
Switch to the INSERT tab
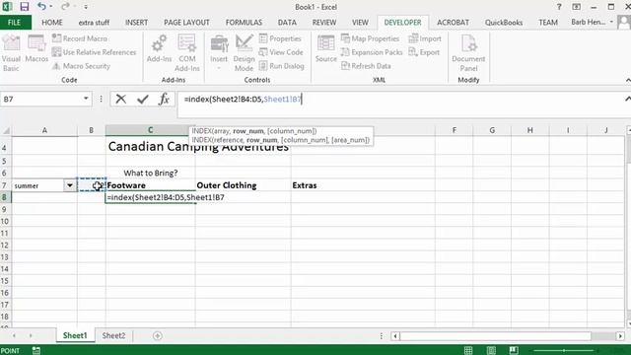point(136,23)
